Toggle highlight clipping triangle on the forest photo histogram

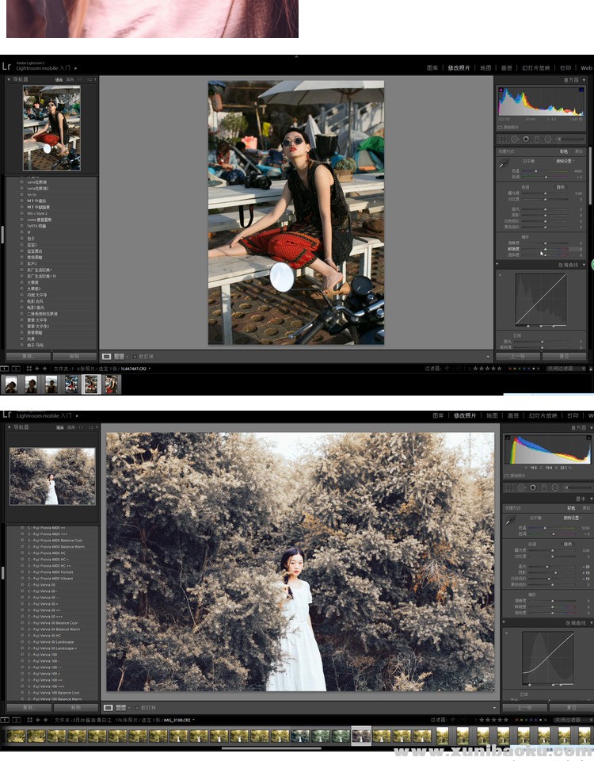click(x=588, y=438)
